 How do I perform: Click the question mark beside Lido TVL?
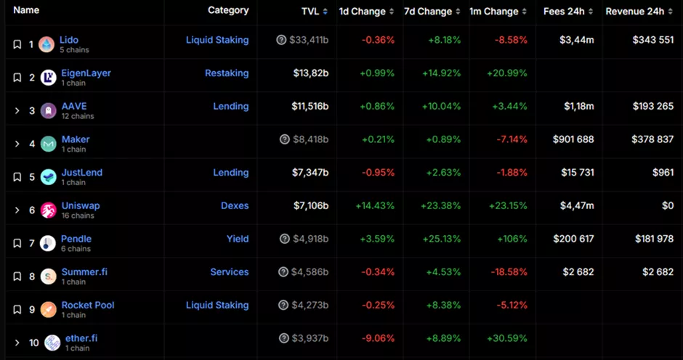click(x=282, y=40)
